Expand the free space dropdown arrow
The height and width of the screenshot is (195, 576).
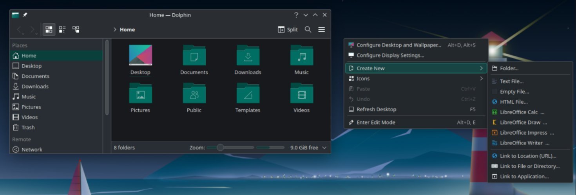324,148
